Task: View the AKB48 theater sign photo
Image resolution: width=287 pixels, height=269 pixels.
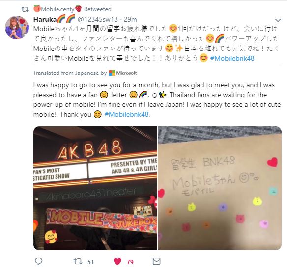Action: point(95,188)
